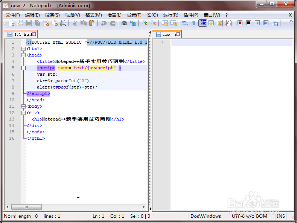Click the Zoom Out magnifier icon
297x223 pixels.
click(x=153, y=23)
